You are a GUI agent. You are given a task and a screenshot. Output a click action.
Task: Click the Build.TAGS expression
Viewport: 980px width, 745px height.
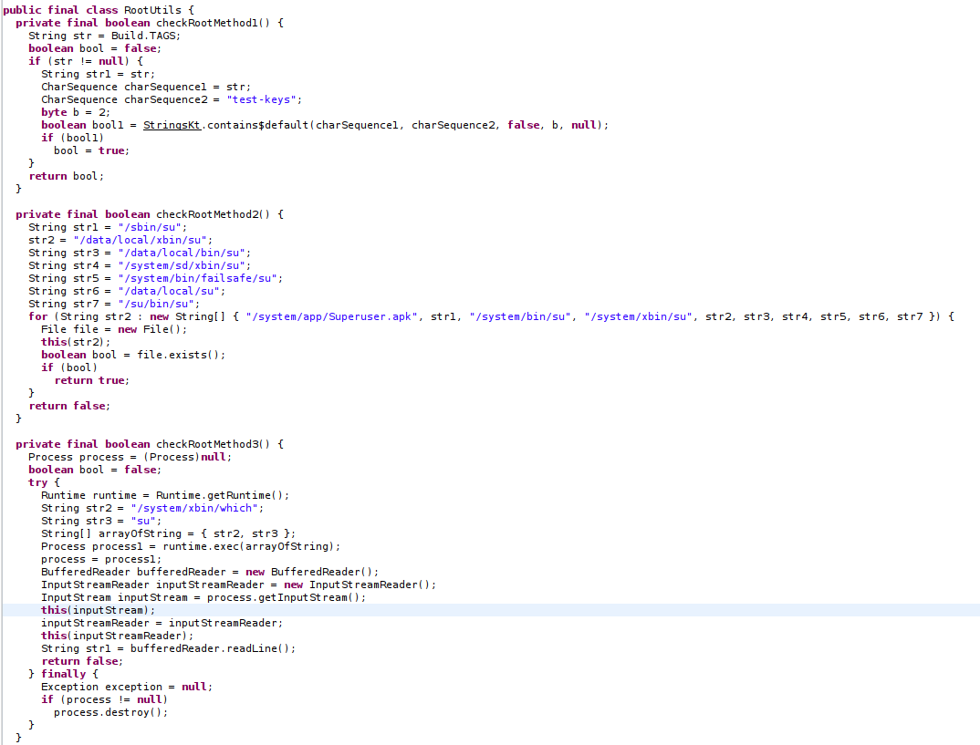pos(144,36)
